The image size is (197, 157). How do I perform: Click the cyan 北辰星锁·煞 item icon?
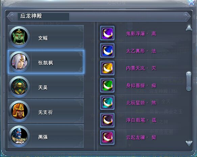click(x=107, y=103)
